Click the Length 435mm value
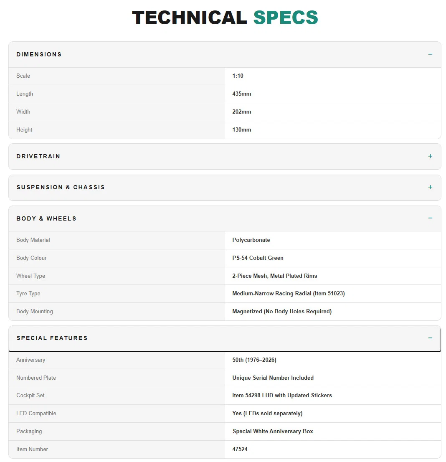446x462 pixels. click(241, 94)
